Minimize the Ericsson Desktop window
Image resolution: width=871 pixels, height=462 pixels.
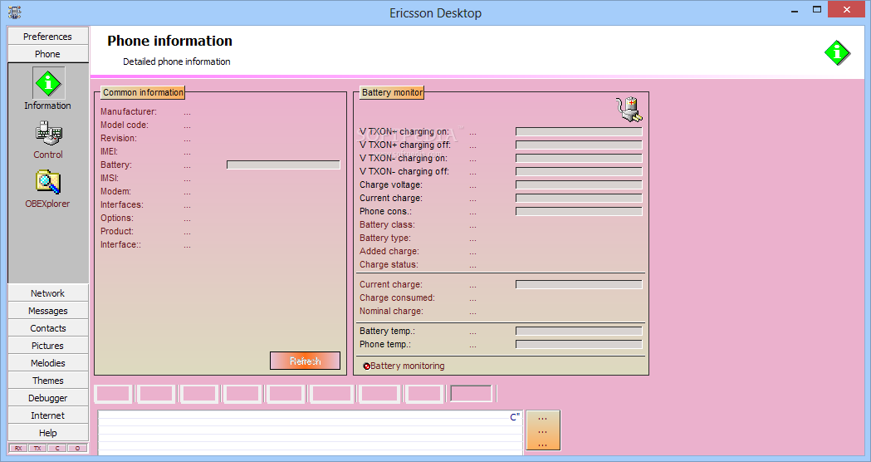click(795, 9)
